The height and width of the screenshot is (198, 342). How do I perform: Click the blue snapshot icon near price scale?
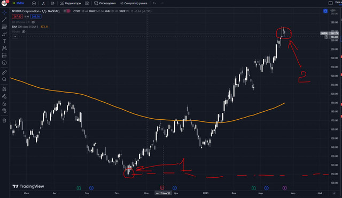[x=325, y=11]
